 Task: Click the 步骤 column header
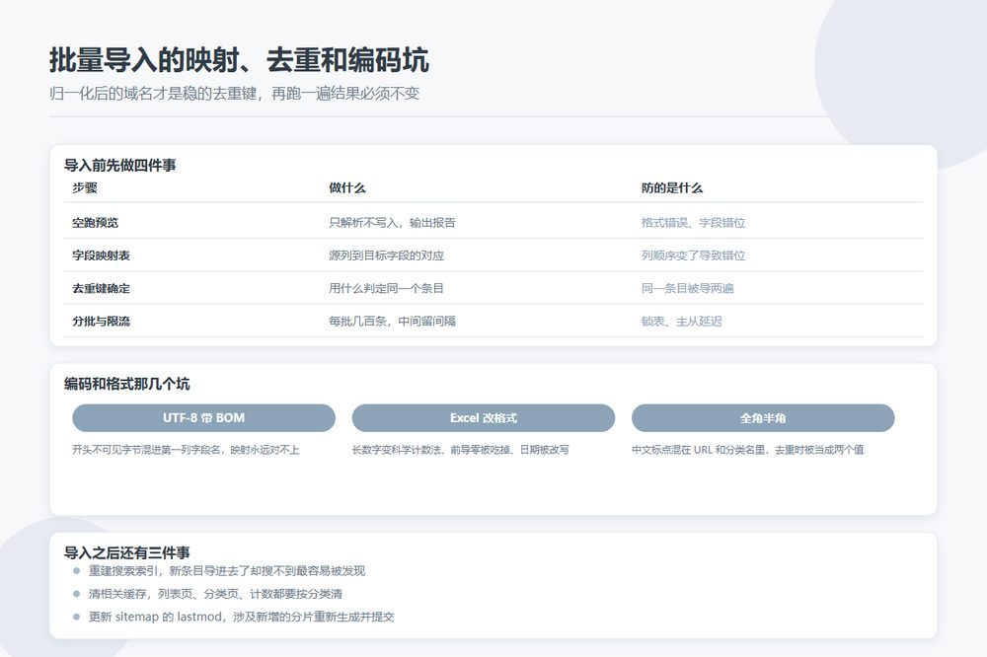click(85, 187)
